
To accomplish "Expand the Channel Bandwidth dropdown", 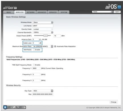I will 43,32.
